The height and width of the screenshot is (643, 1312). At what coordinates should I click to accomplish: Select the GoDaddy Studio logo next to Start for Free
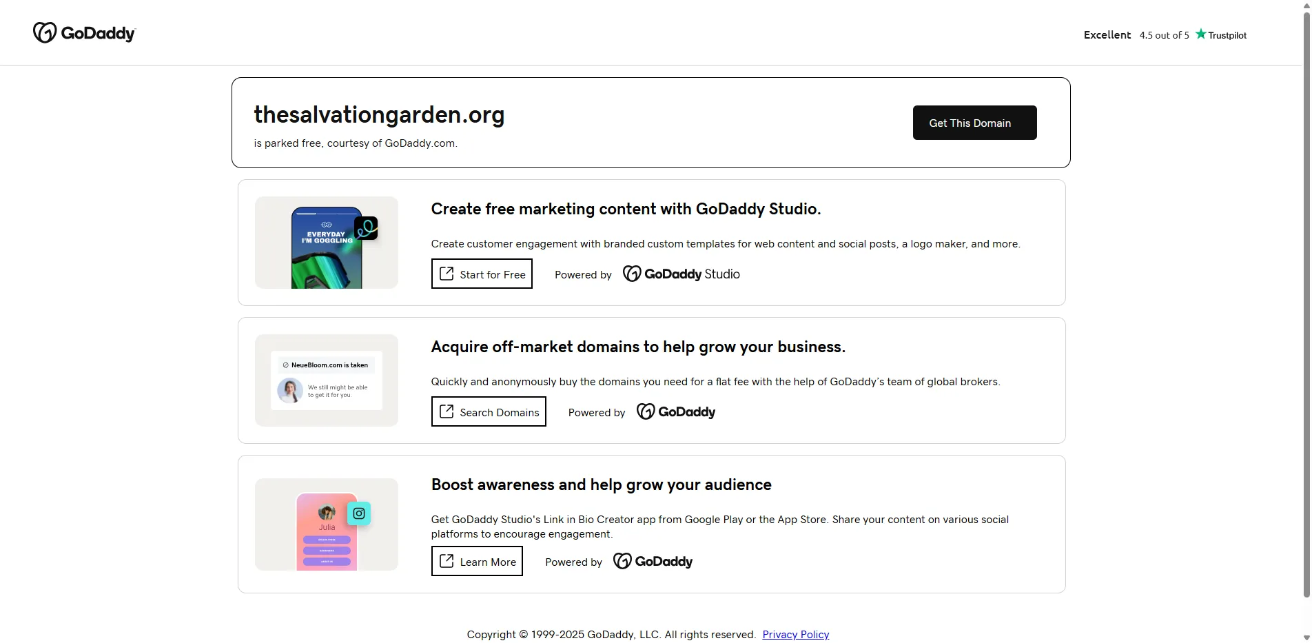(681, 274)
